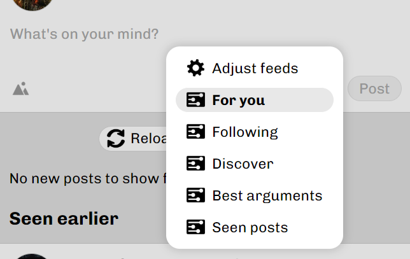
Task: Open the Best arguments feed
Action: (267, 195)
